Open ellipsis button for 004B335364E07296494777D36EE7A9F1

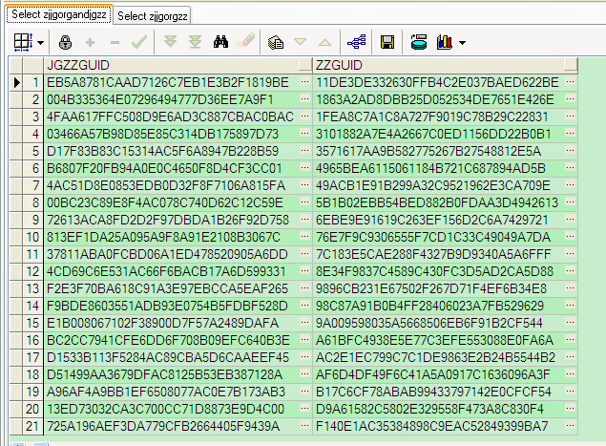305,99
